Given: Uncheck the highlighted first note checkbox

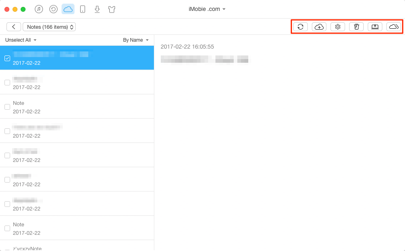Looking at the screenshot, I should point(7,58).
